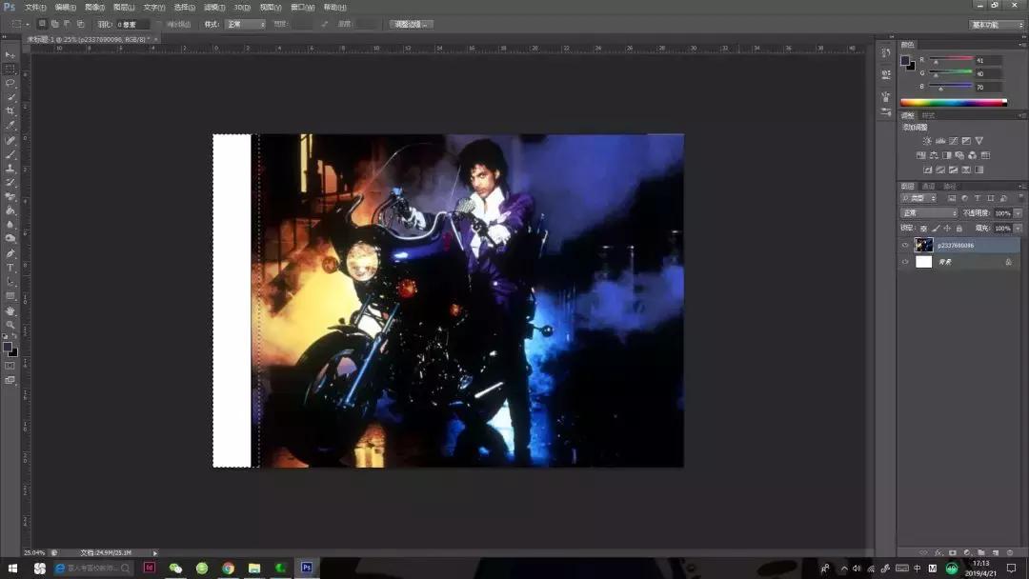Open the 图层 menu in menu bar

[123, 7]
